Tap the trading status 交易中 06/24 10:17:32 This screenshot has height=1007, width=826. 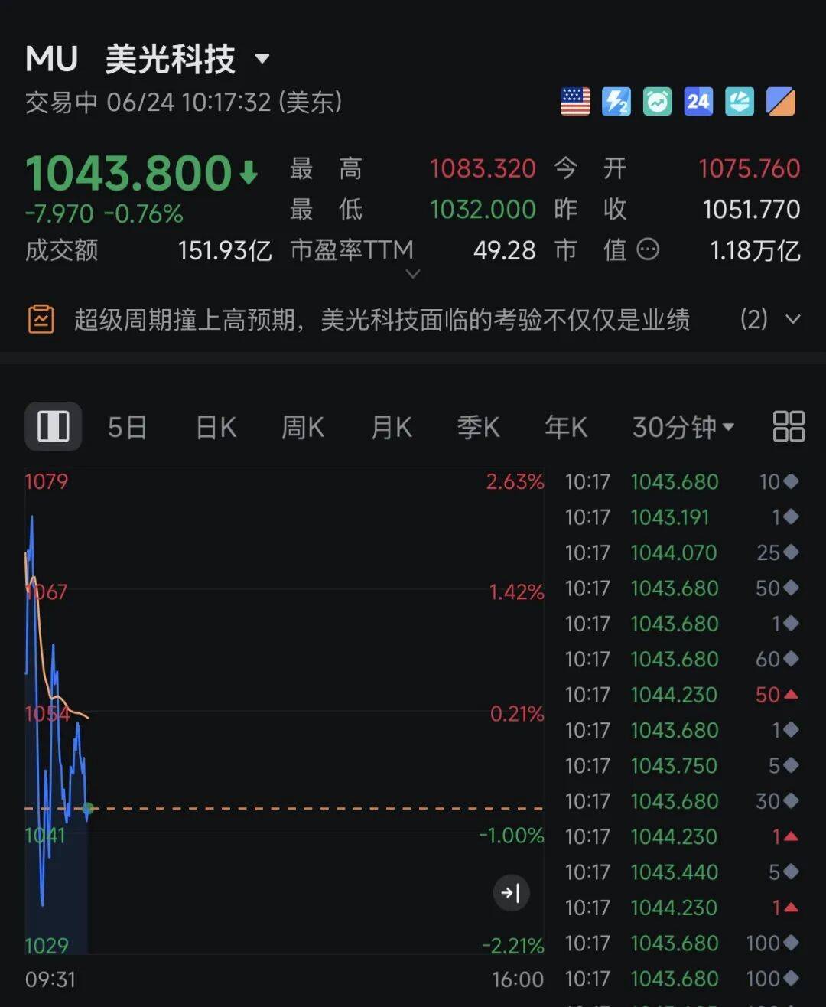coord(184,102)
